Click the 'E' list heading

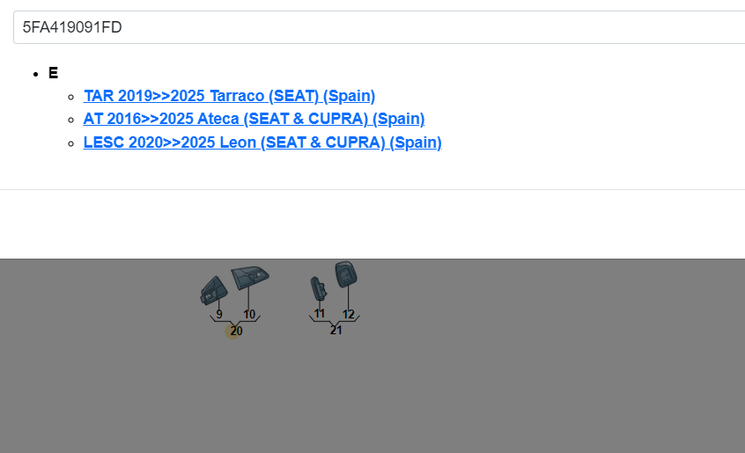click(54, 73)
